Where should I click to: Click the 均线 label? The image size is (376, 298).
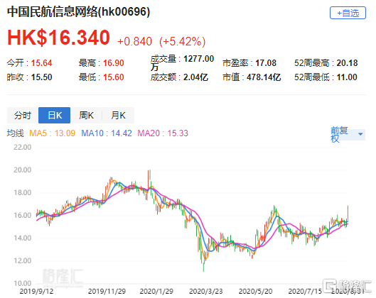[16, 133]
